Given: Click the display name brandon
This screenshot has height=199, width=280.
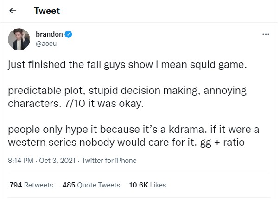Looking at the screenshot, I should click(49, 34).
